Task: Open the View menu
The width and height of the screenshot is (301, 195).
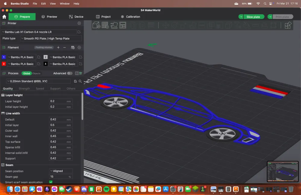Action: [x=53, y=4]
